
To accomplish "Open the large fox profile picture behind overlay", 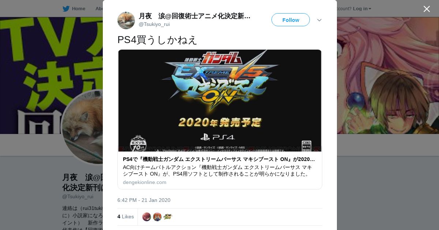I will (82, 127).
